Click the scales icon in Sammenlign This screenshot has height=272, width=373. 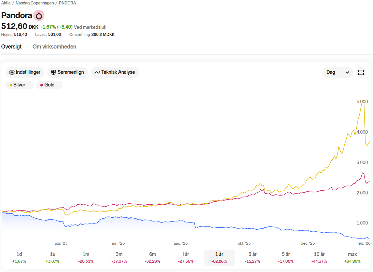click(54, 72)
